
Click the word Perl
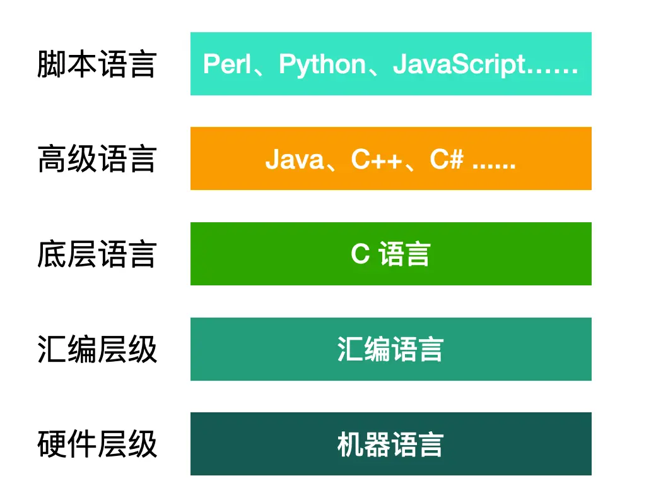pyautogui.click(x=226, y=64)
